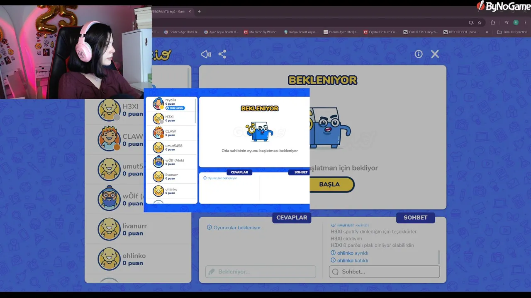Select ohlinko avatar in large list
Viewport: 531px width, 298px height.
point(109,259)
